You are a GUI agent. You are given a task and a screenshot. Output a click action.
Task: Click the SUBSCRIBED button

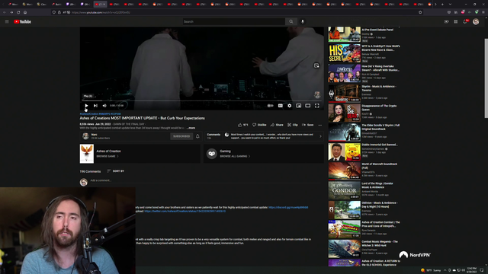click(x=181, y=136)
